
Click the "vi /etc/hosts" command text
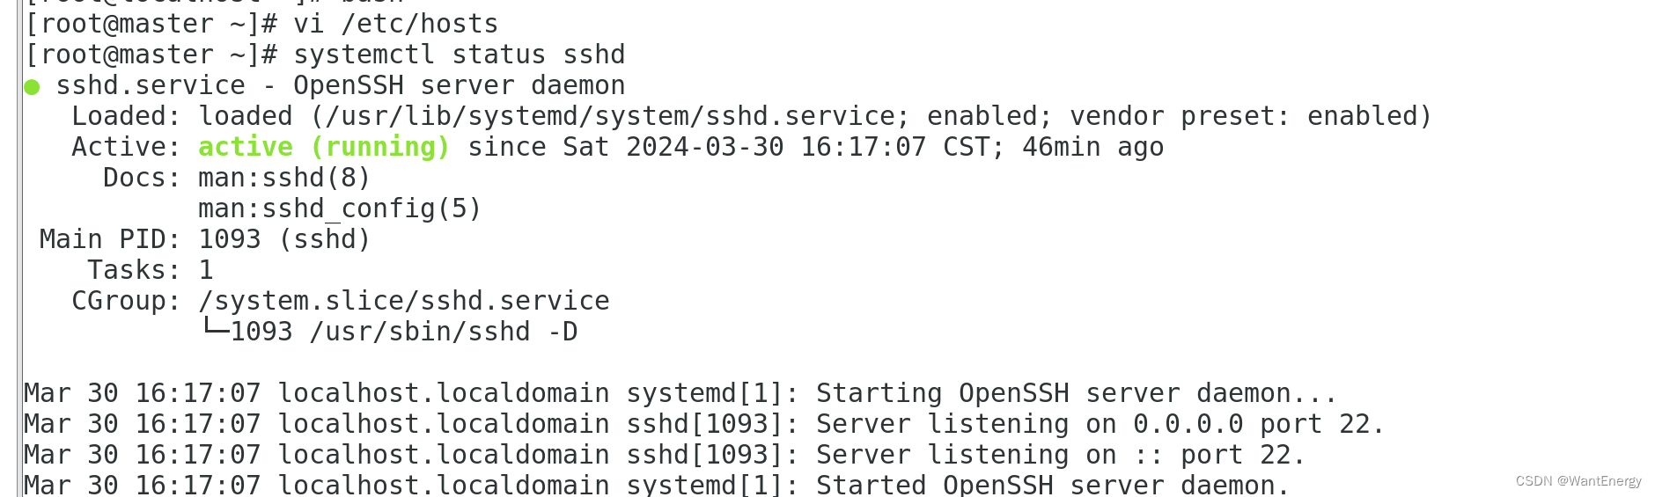(395, 24)
